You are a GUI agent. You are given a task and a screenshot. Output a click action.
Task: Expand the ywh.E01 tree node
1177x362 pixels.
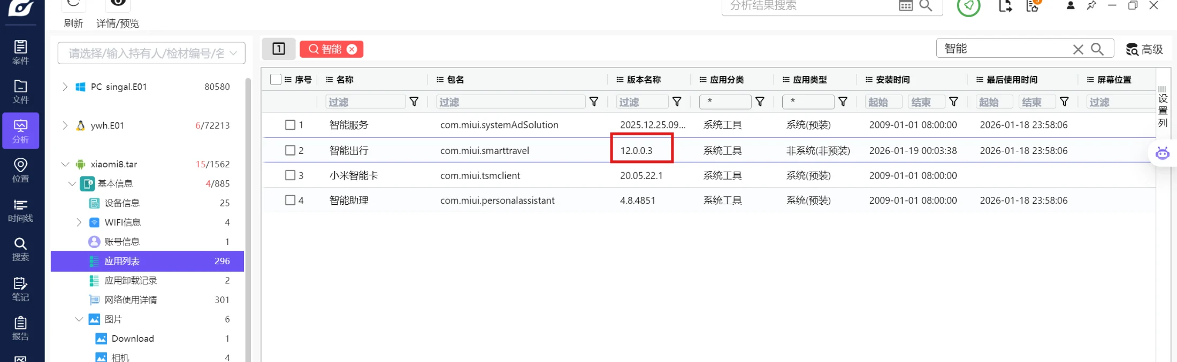pyautogui.click(x=65, y=126)
